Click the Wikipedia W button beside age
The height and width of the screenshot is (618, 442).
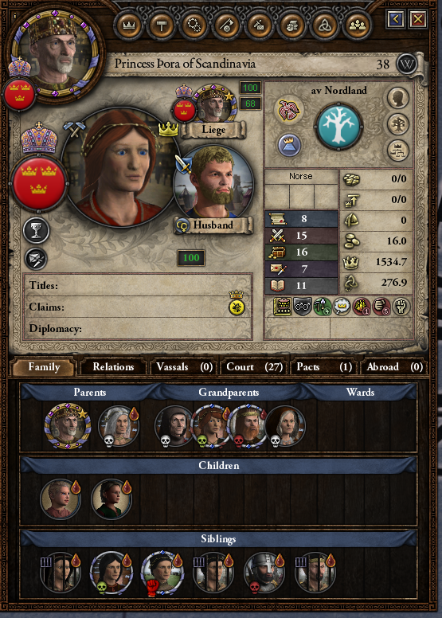tap(406, 64)
